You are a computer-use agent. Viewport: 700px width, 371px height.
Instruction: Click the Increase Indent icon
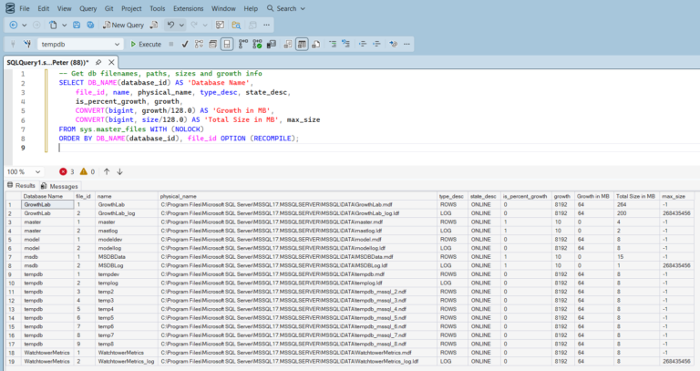[x=376, y=44]
